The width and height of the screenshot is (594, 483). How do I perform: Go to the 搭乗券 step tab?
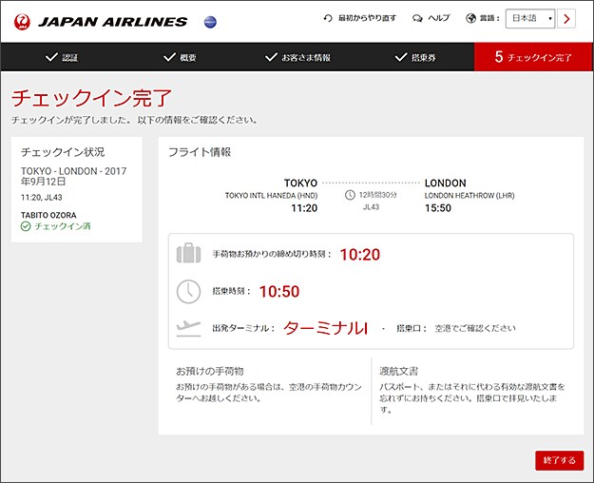tap(415, 57)
